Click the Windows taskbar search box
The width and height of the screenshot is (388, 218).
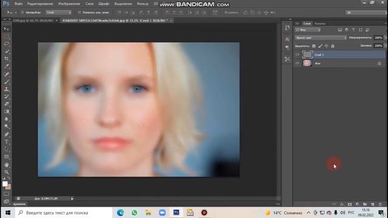point(64,213)
